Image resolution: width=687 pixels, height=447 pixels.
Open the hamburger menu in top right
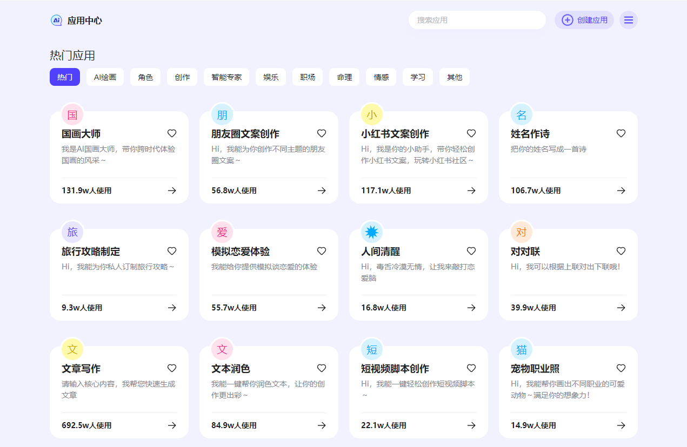pos(628,20)
